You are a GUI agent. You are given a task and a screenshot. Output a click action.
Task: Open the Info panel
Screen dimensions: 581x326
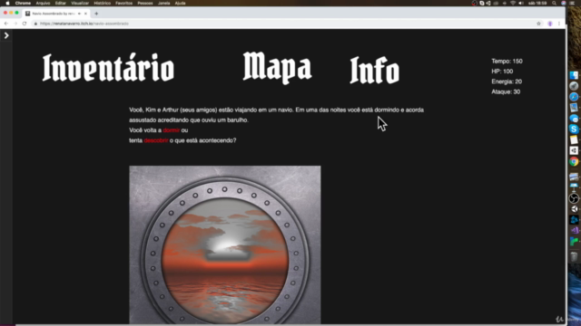click(375, 70)
